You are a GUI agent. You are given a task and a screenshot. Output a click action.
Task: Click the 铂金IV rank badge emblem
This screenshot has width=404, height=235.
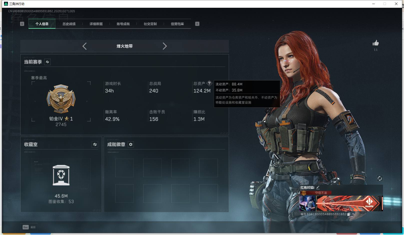coord(61,99)
